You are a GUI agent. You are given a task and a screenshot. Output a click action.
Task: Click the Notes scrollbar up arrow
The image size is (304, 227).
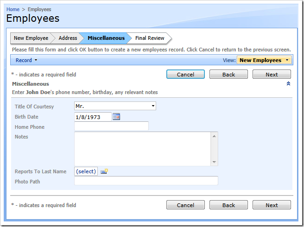(x=214, y=136)
